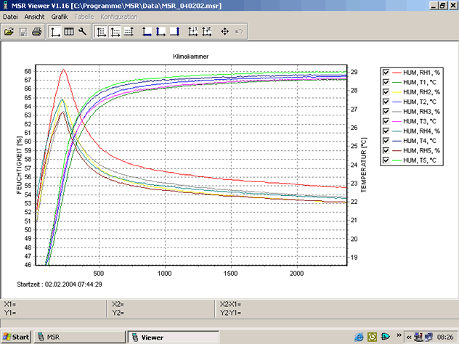Click the blue right-axis toolbar icon
This screenshot has width=459, height=344.
174,32
